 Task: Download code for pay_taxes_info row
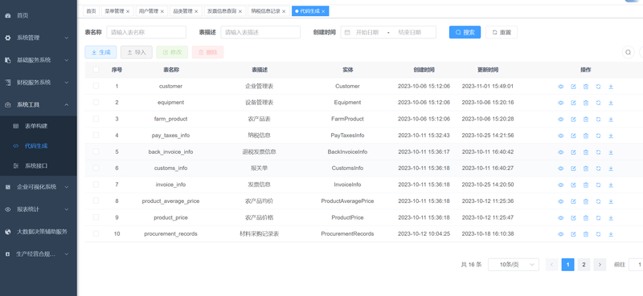coord(611,136)
